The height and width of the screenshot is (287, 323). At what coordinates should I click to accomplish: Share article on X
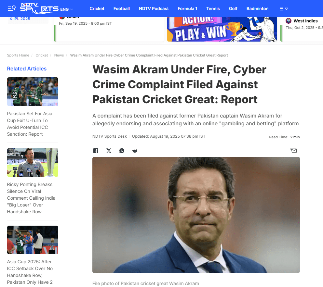pos(109,151)
